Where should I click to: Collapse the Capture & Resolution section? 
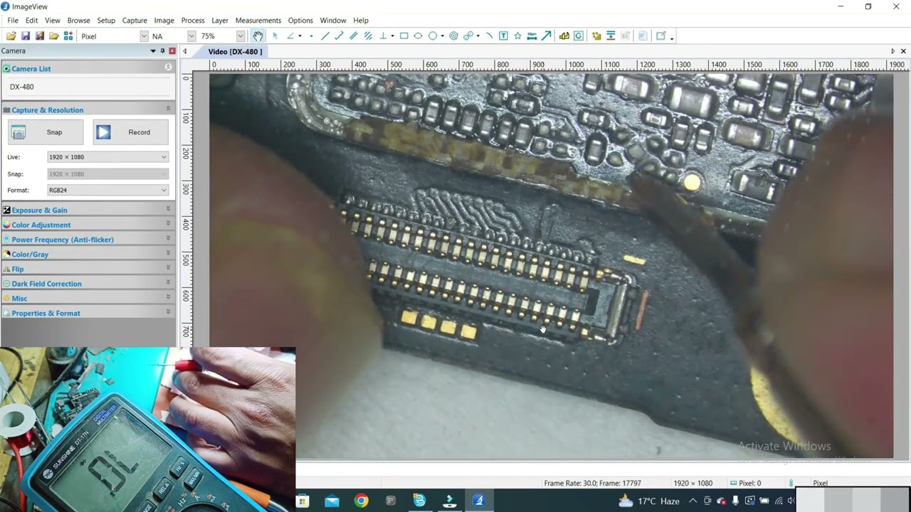click(x=168, y=109)
